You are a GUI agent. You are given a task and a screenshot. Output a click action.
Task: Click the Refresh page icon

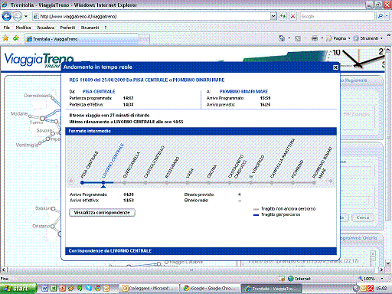click(x=283, y=16)
